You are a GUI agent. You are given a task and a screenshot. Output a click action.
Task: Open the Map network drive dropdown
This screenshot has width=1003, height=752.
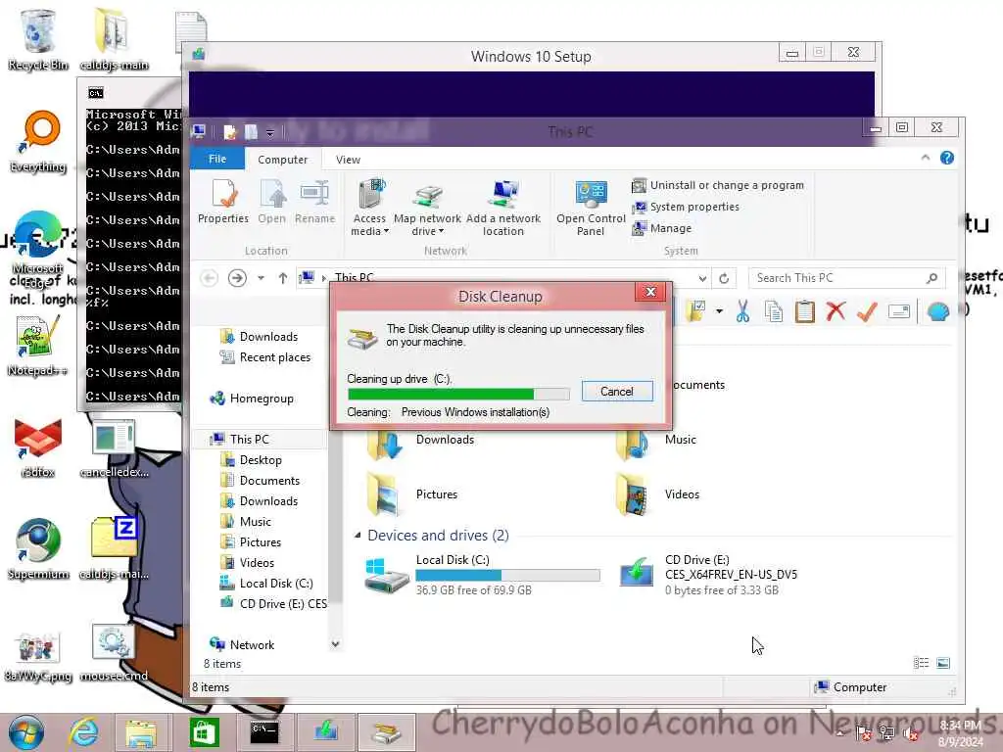[x=427, y=231]
